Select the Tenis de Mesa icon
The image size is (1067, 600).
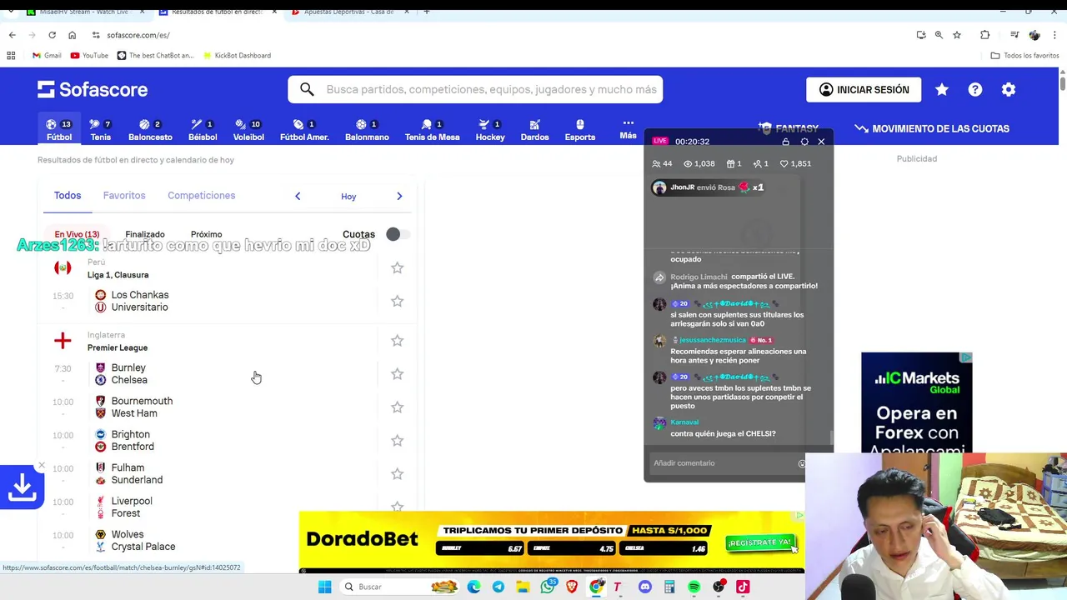[x=432, y=130]
